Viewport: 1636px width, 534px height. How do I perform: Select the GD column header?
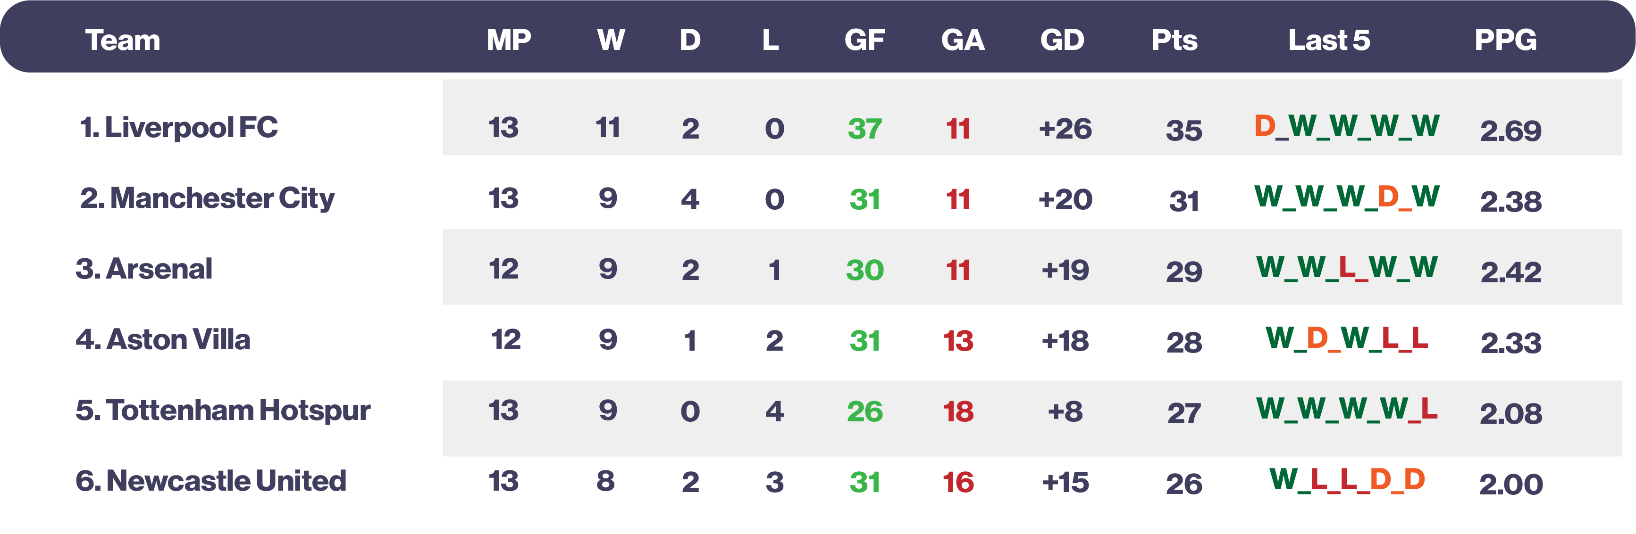tap(1062, 40)
